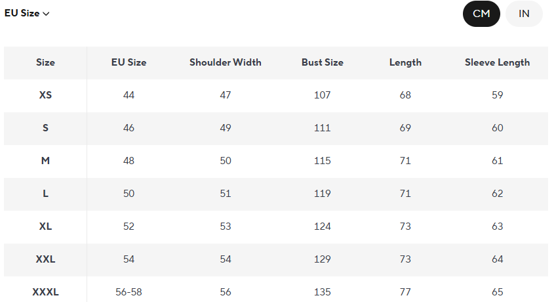Click the bust size value 107

tap(322, 95)
